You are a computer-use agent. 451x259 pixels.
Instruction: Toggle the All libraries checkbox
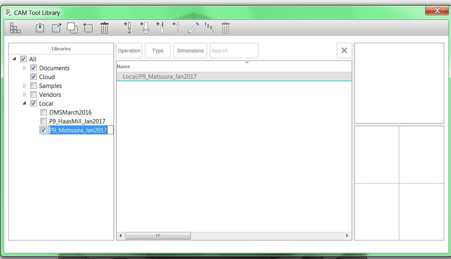coord(23,59)
